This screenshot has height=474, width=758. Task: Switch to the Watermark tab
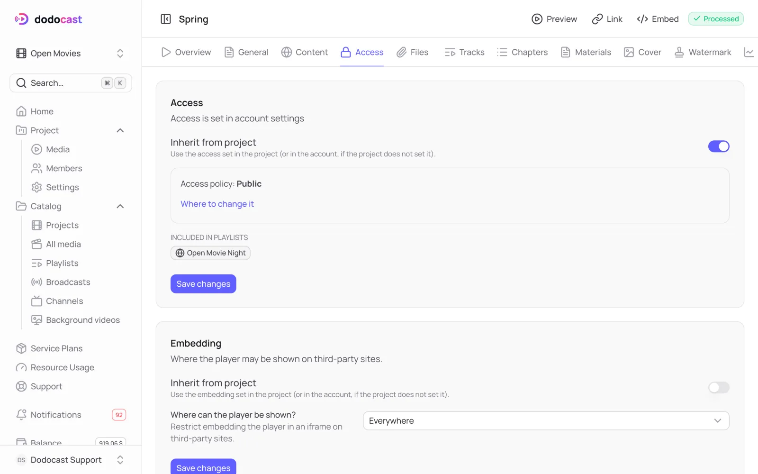(x=703, y=52)
